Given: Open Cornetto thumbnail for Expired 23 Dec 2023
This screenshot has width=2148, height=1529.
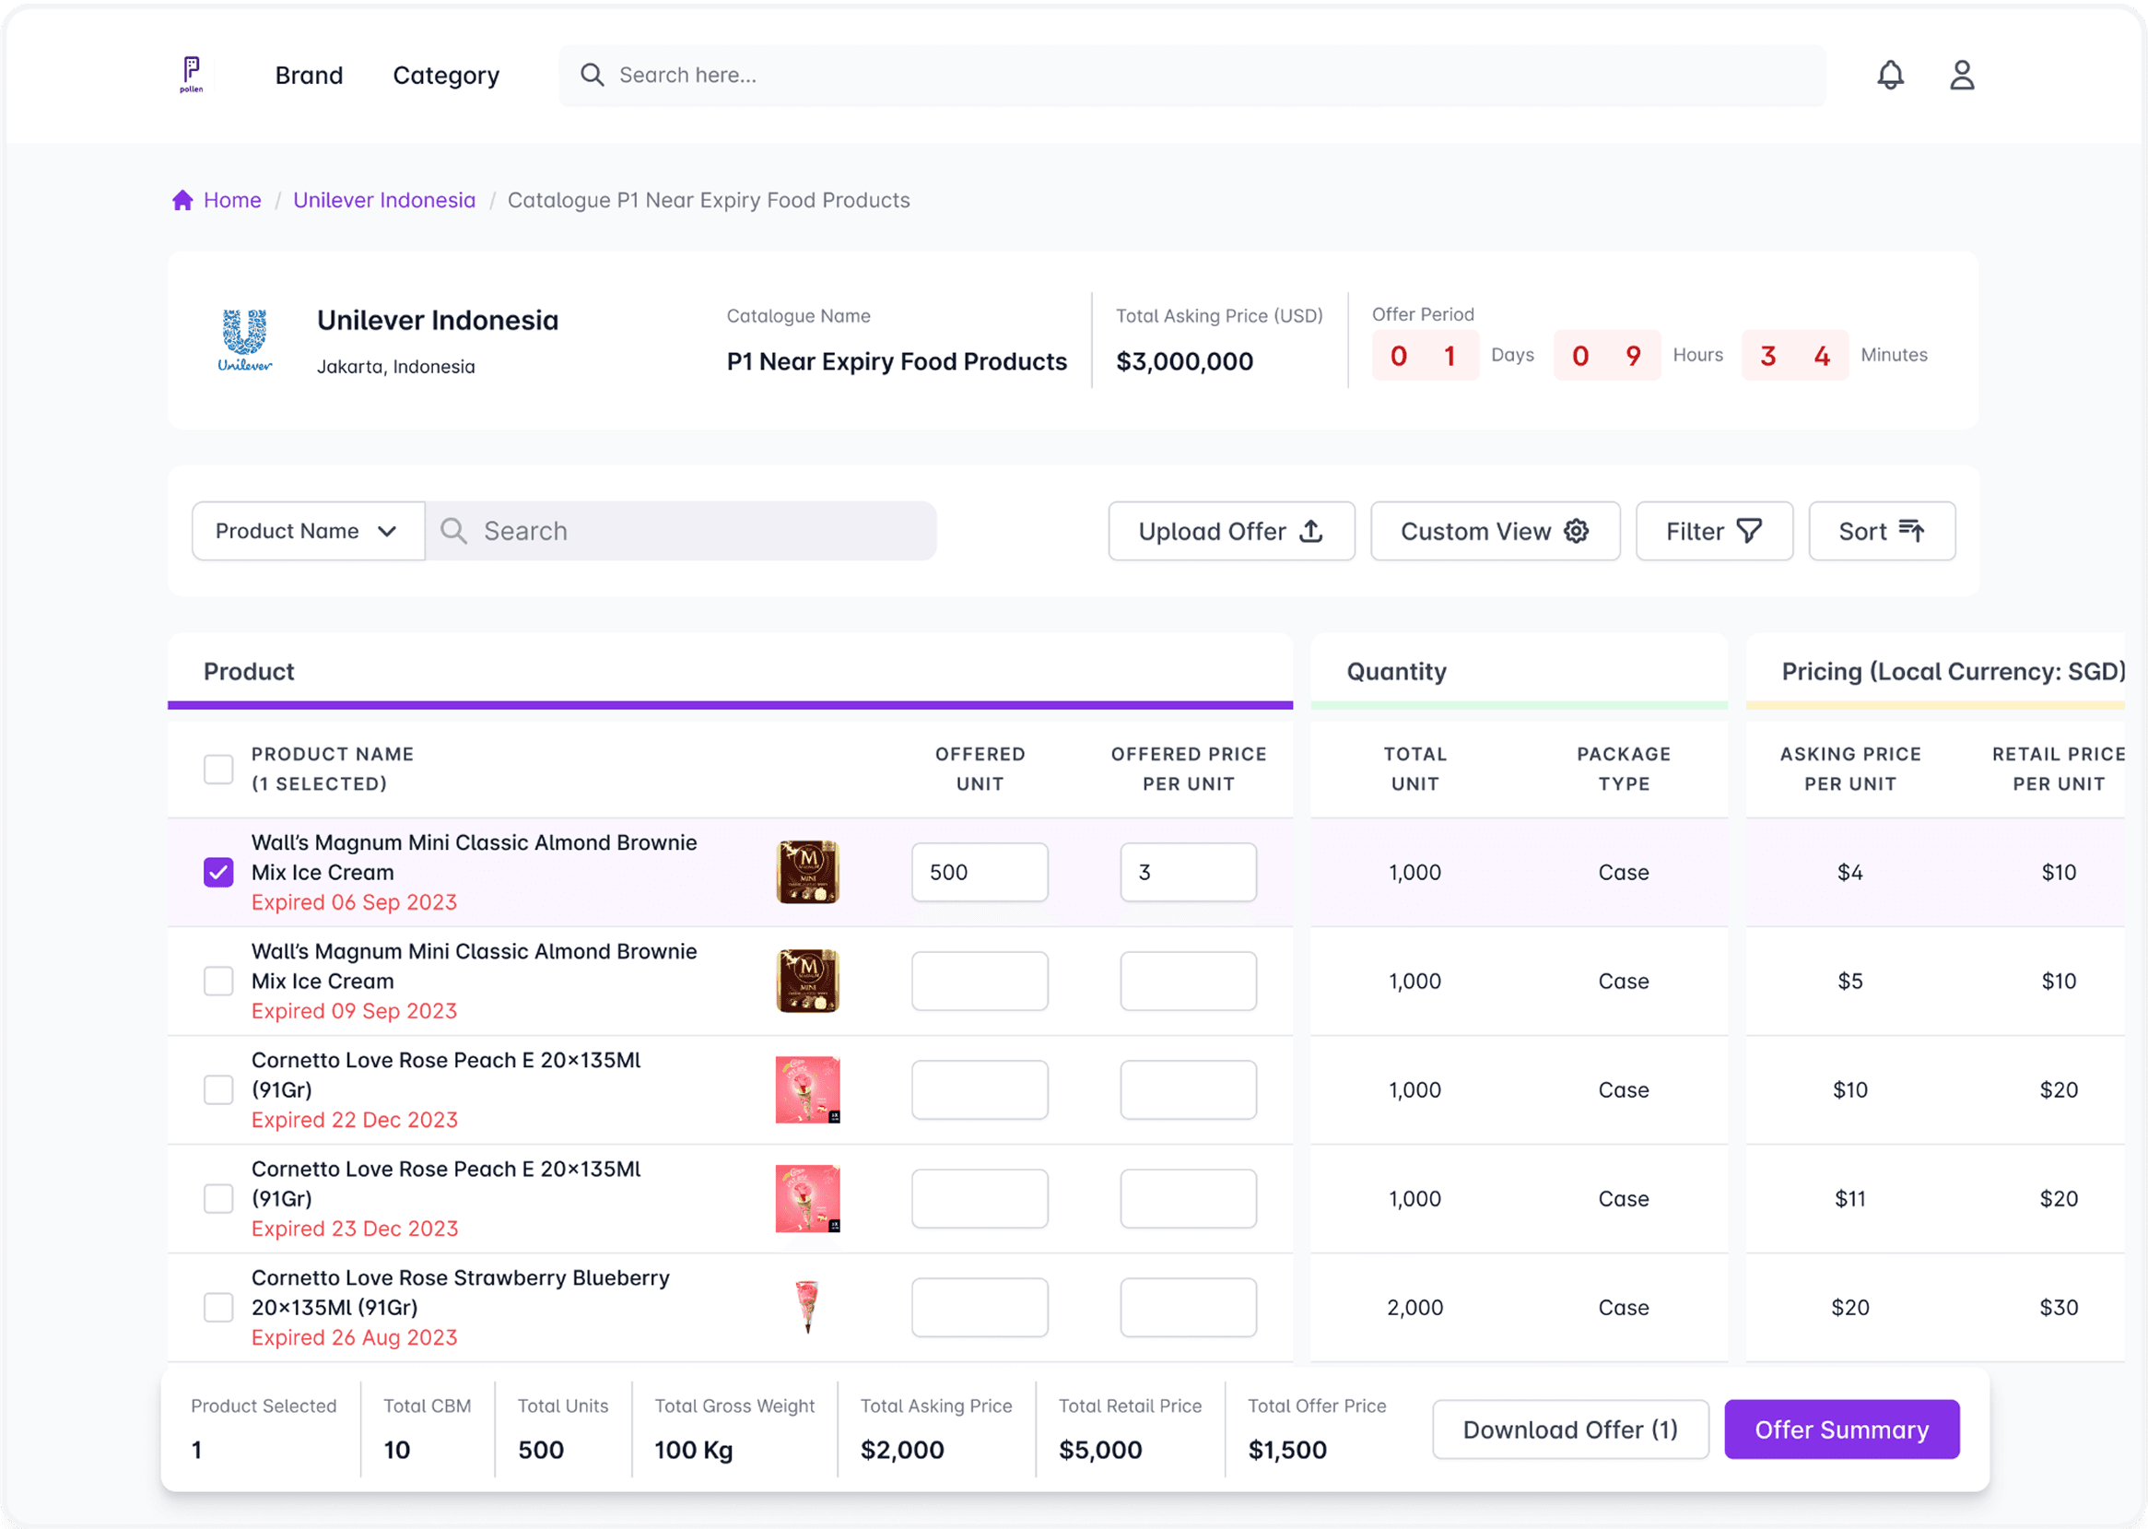Looking at the screenshot, I should click(x=807, y=1198).
